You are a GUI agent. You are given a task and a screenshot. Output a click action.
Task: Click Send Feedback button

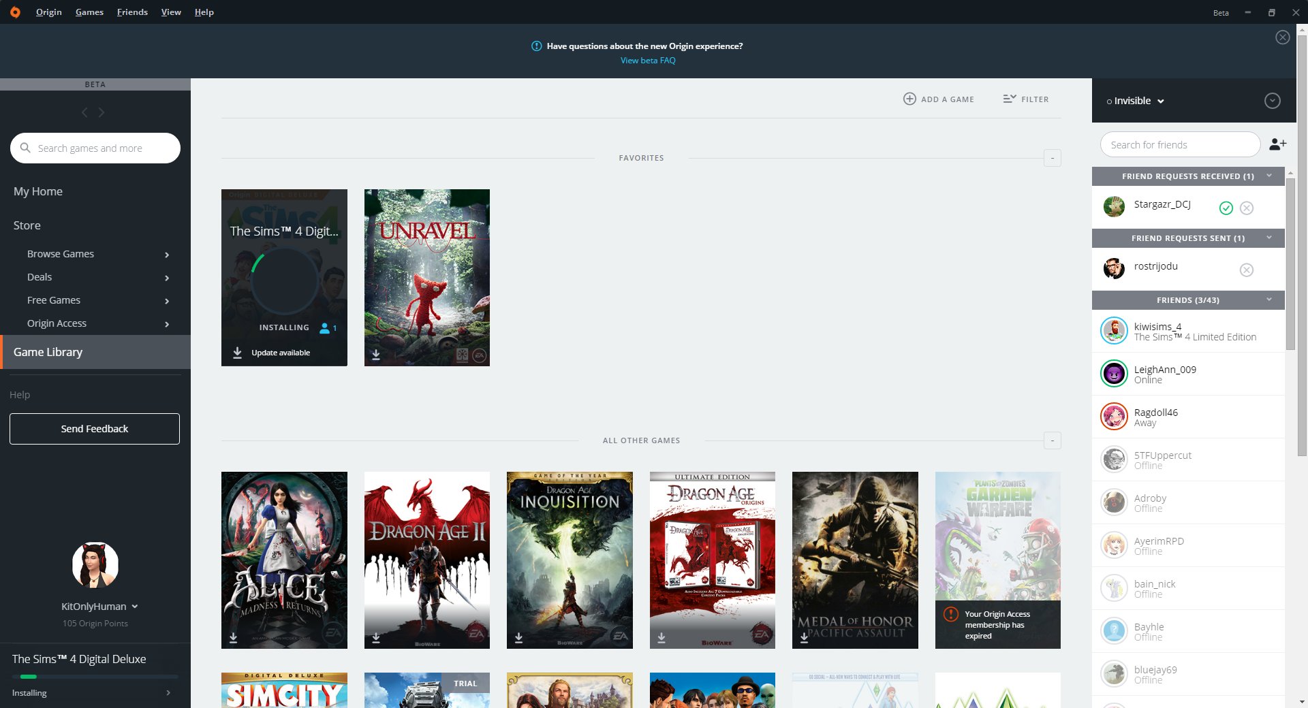pos(95,429)
